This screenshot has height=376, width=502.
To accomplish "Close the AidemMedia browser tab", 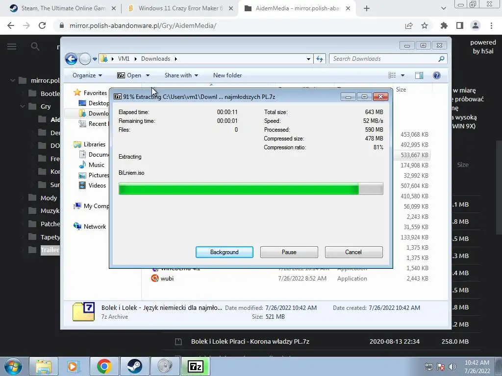I will 349,9.
